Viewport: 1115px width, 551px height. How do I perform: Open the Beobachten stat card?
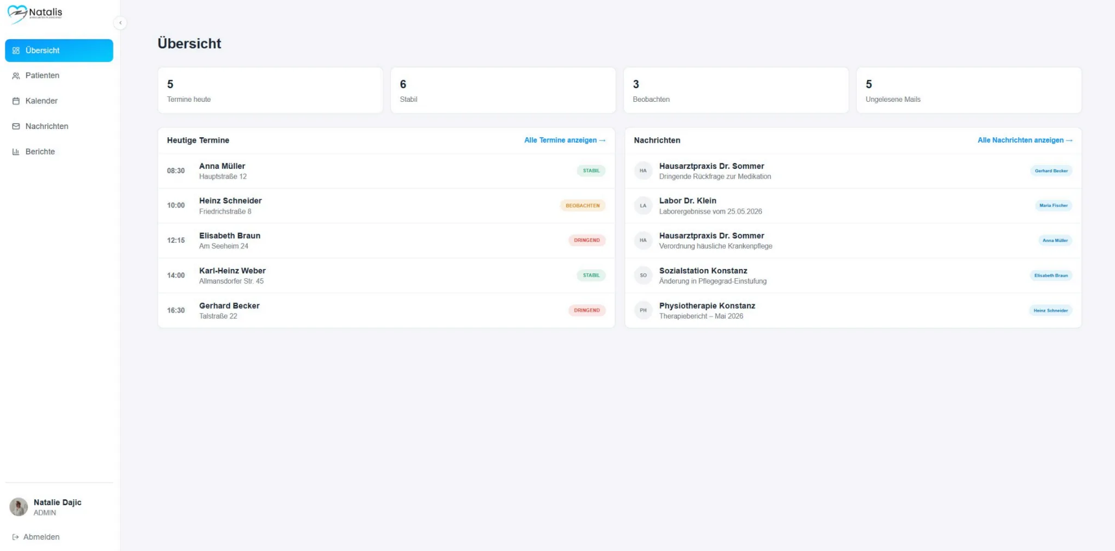pyautogui.click(x=736, y=90)
